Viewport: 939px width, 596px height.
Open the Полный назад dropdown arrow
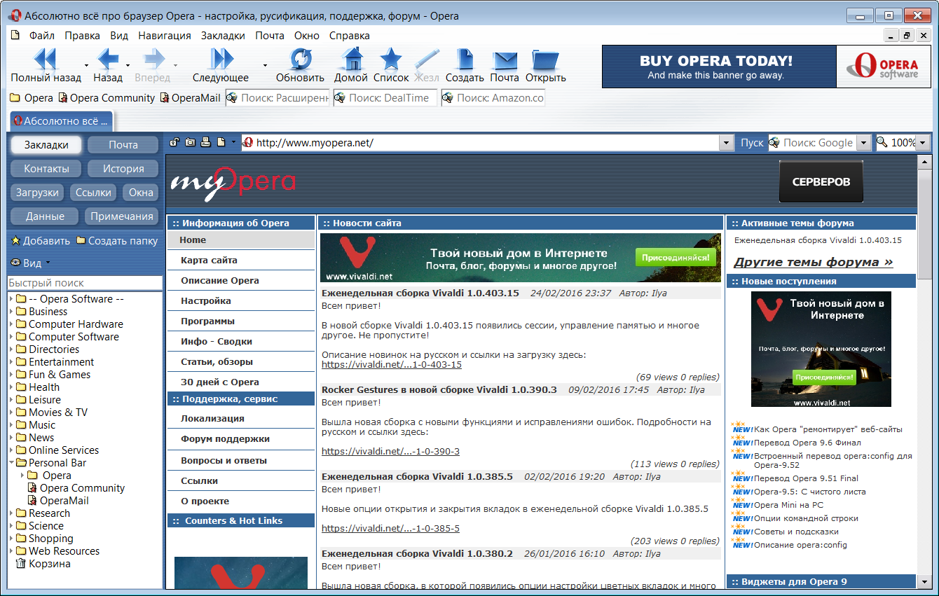click(87, 65)
